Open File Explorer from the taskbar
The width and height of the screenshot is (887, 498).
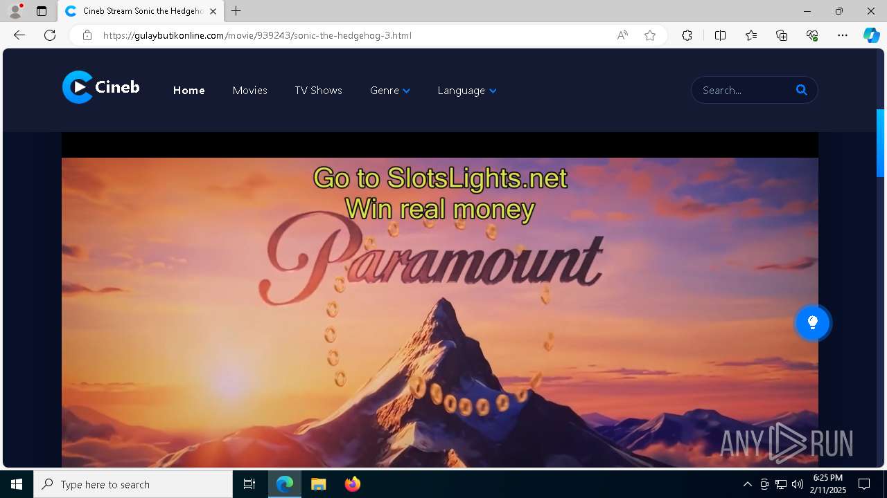point(318,484)
